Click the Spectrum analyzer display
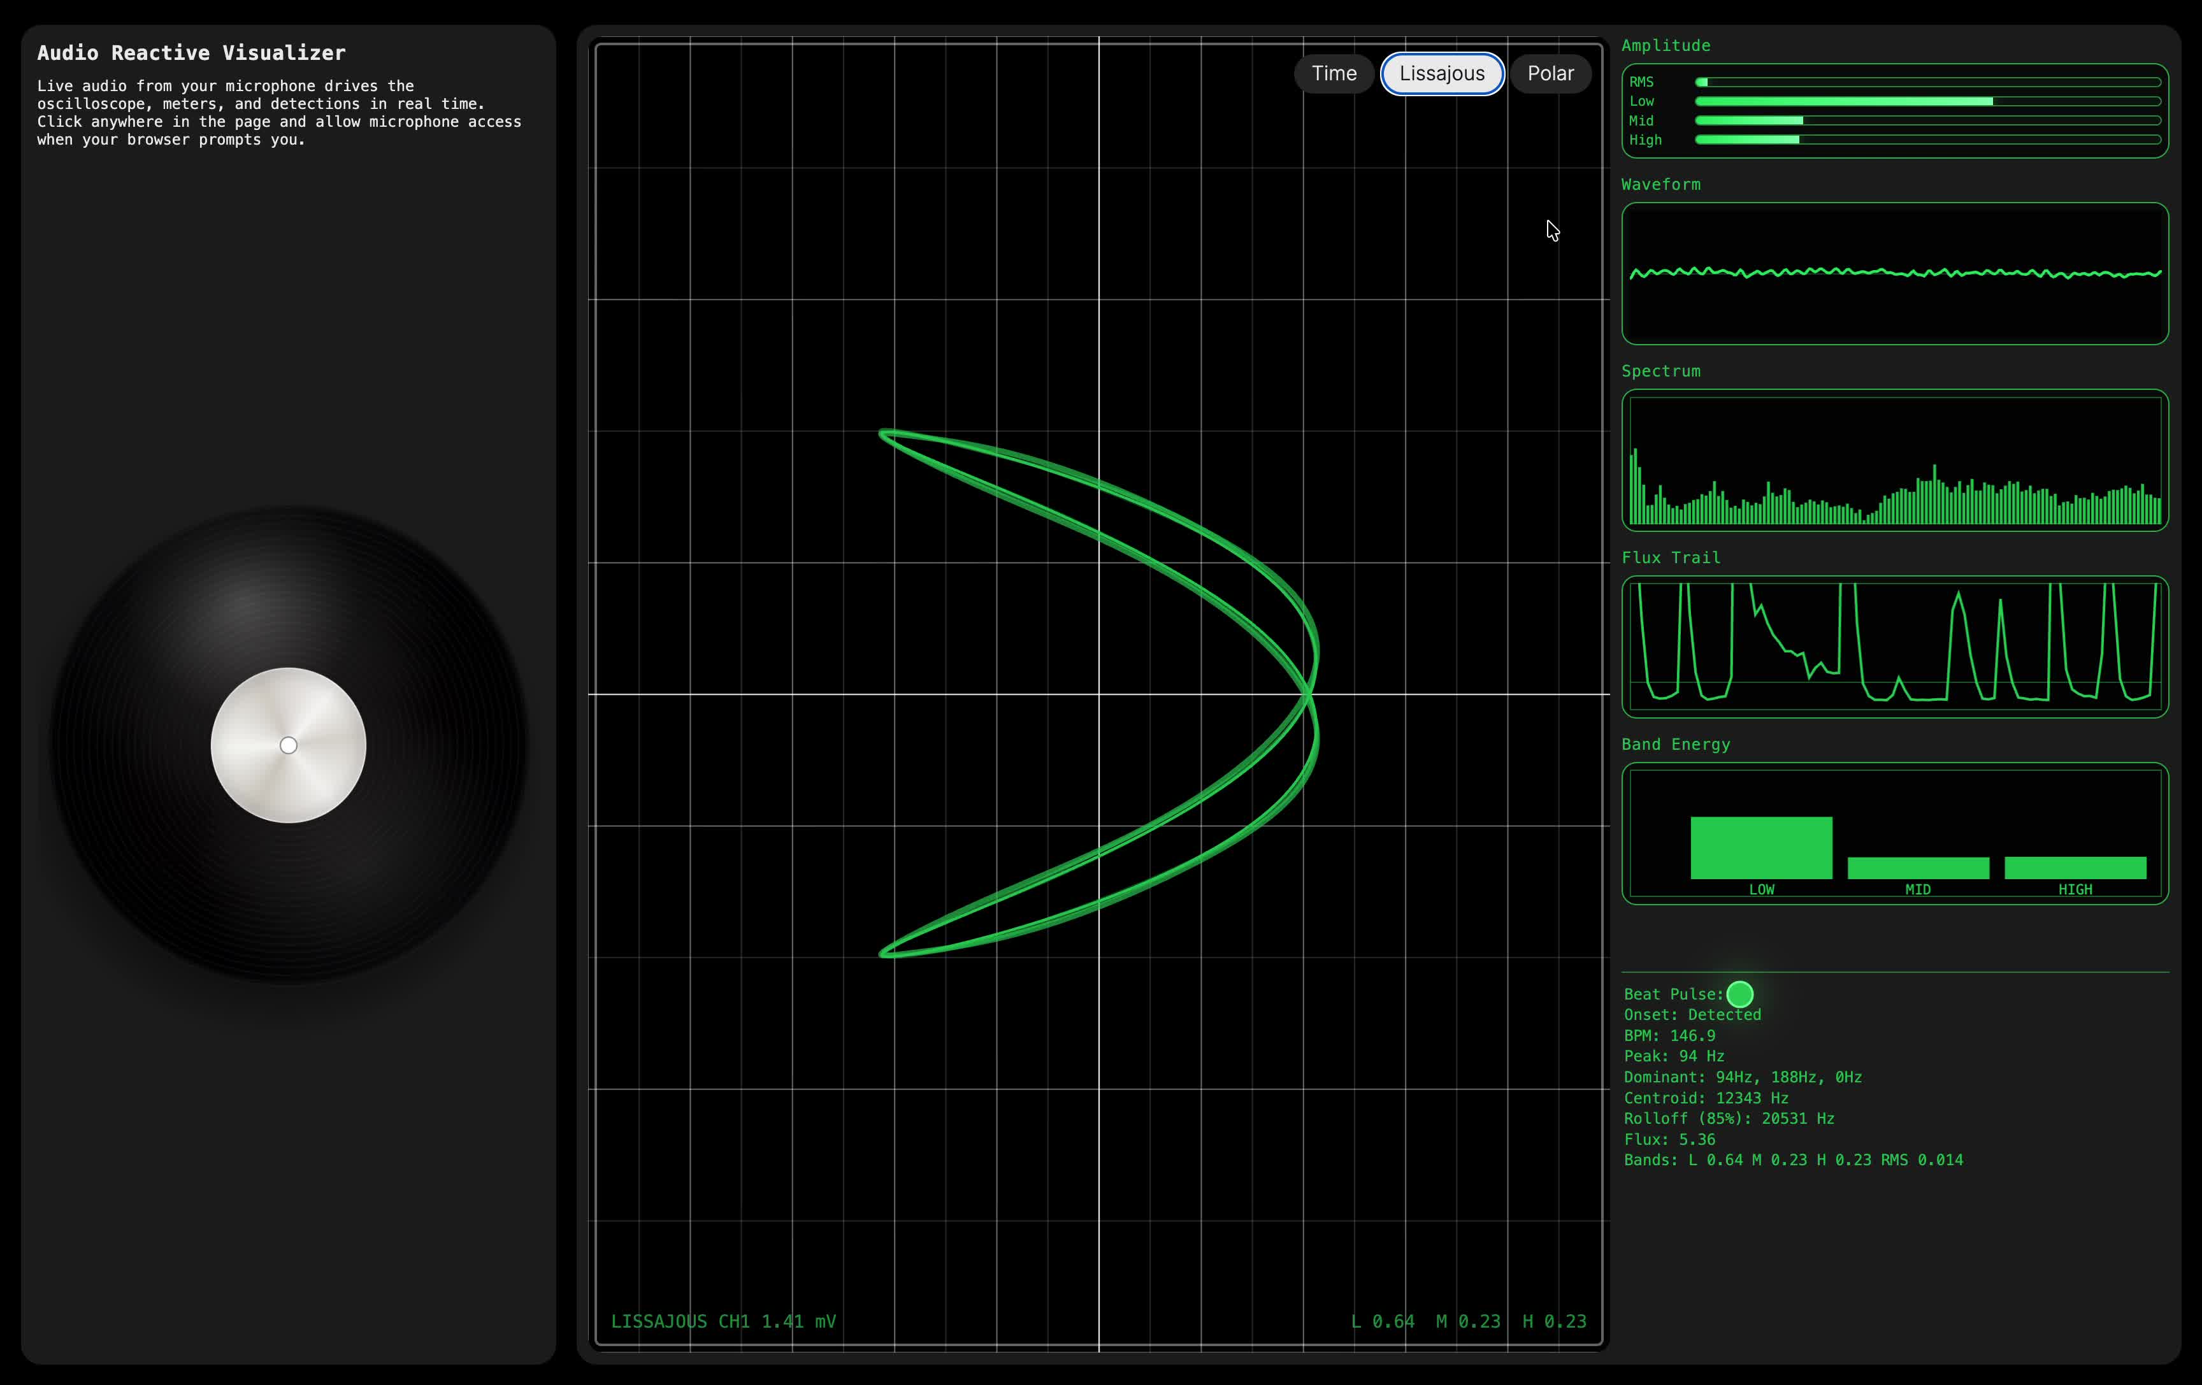This screenshot has width=2202, height=1385. coord(1895,460)
